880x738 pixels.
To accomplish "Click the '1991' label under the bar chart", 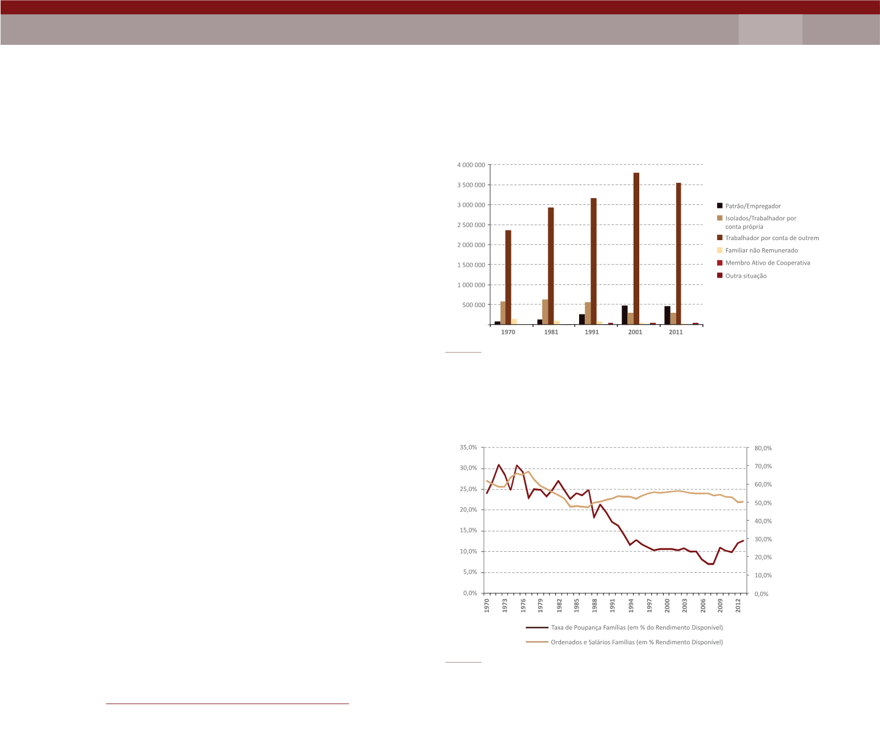I will point(592,332).
